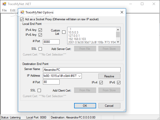
Task: Toggle the Act as a Socket Proxy checkbox
Action: 22,19
